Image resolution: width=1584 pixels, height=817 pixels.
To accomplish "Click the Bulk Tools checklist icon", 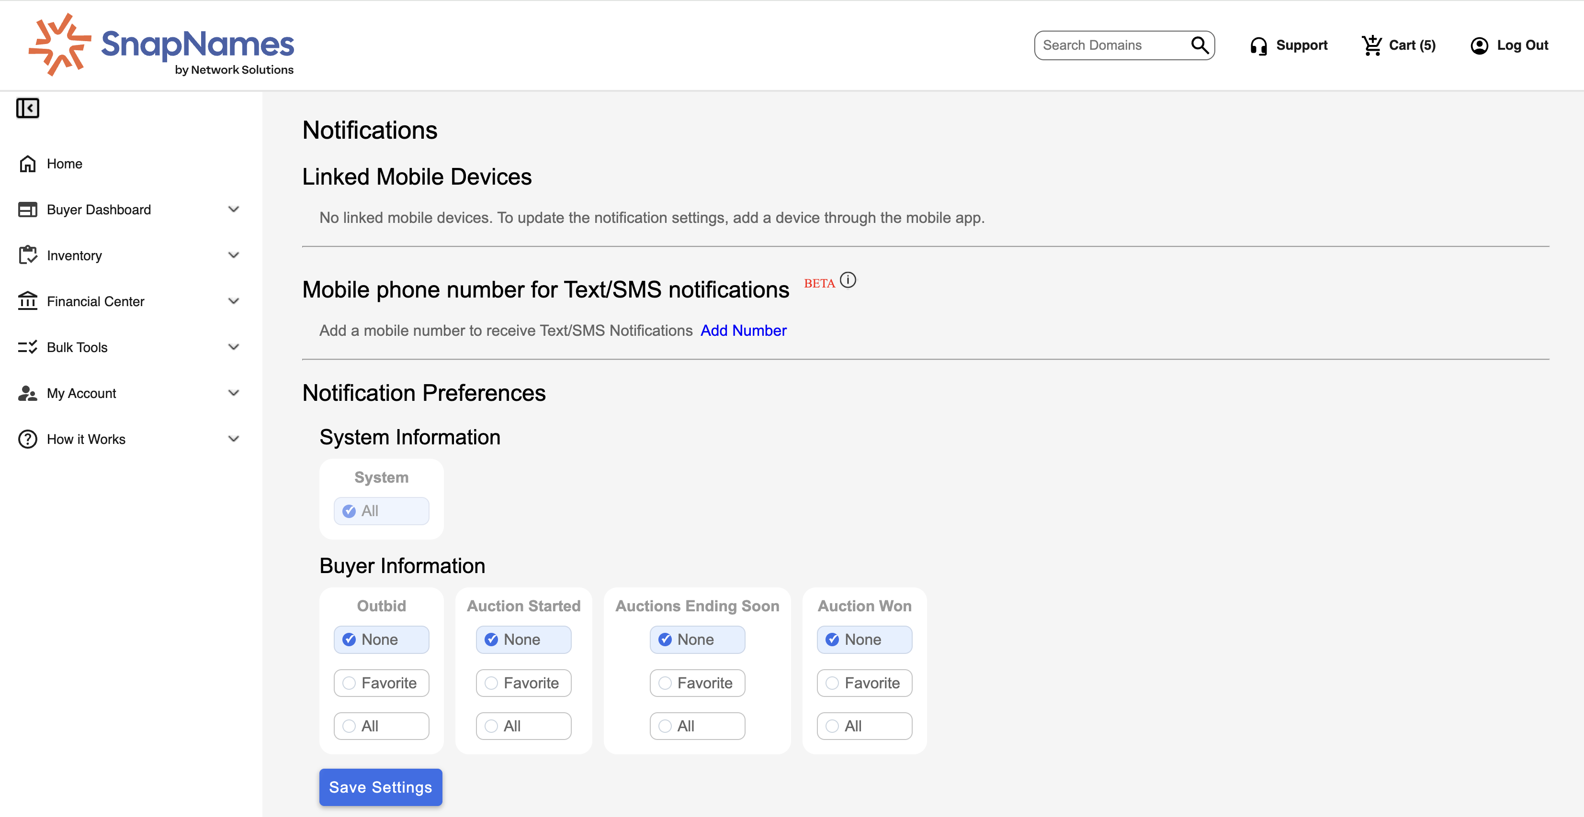I will 28,347.
